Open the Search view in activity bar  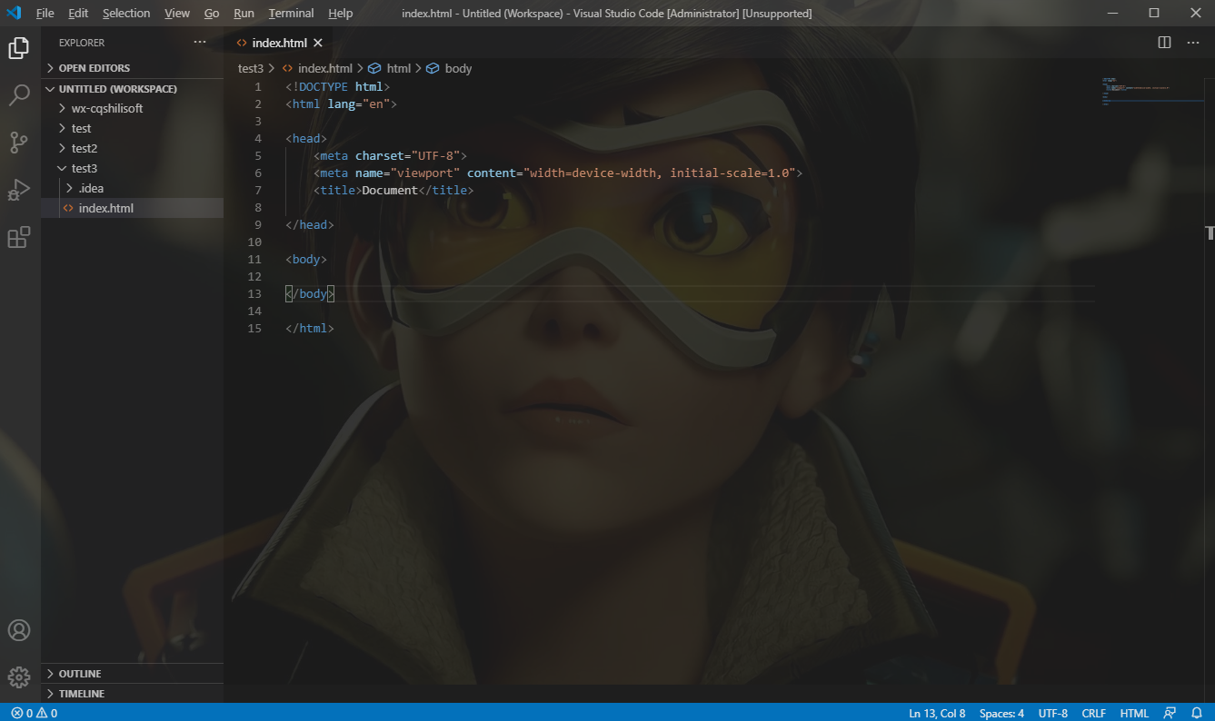(x=19, y=95)
